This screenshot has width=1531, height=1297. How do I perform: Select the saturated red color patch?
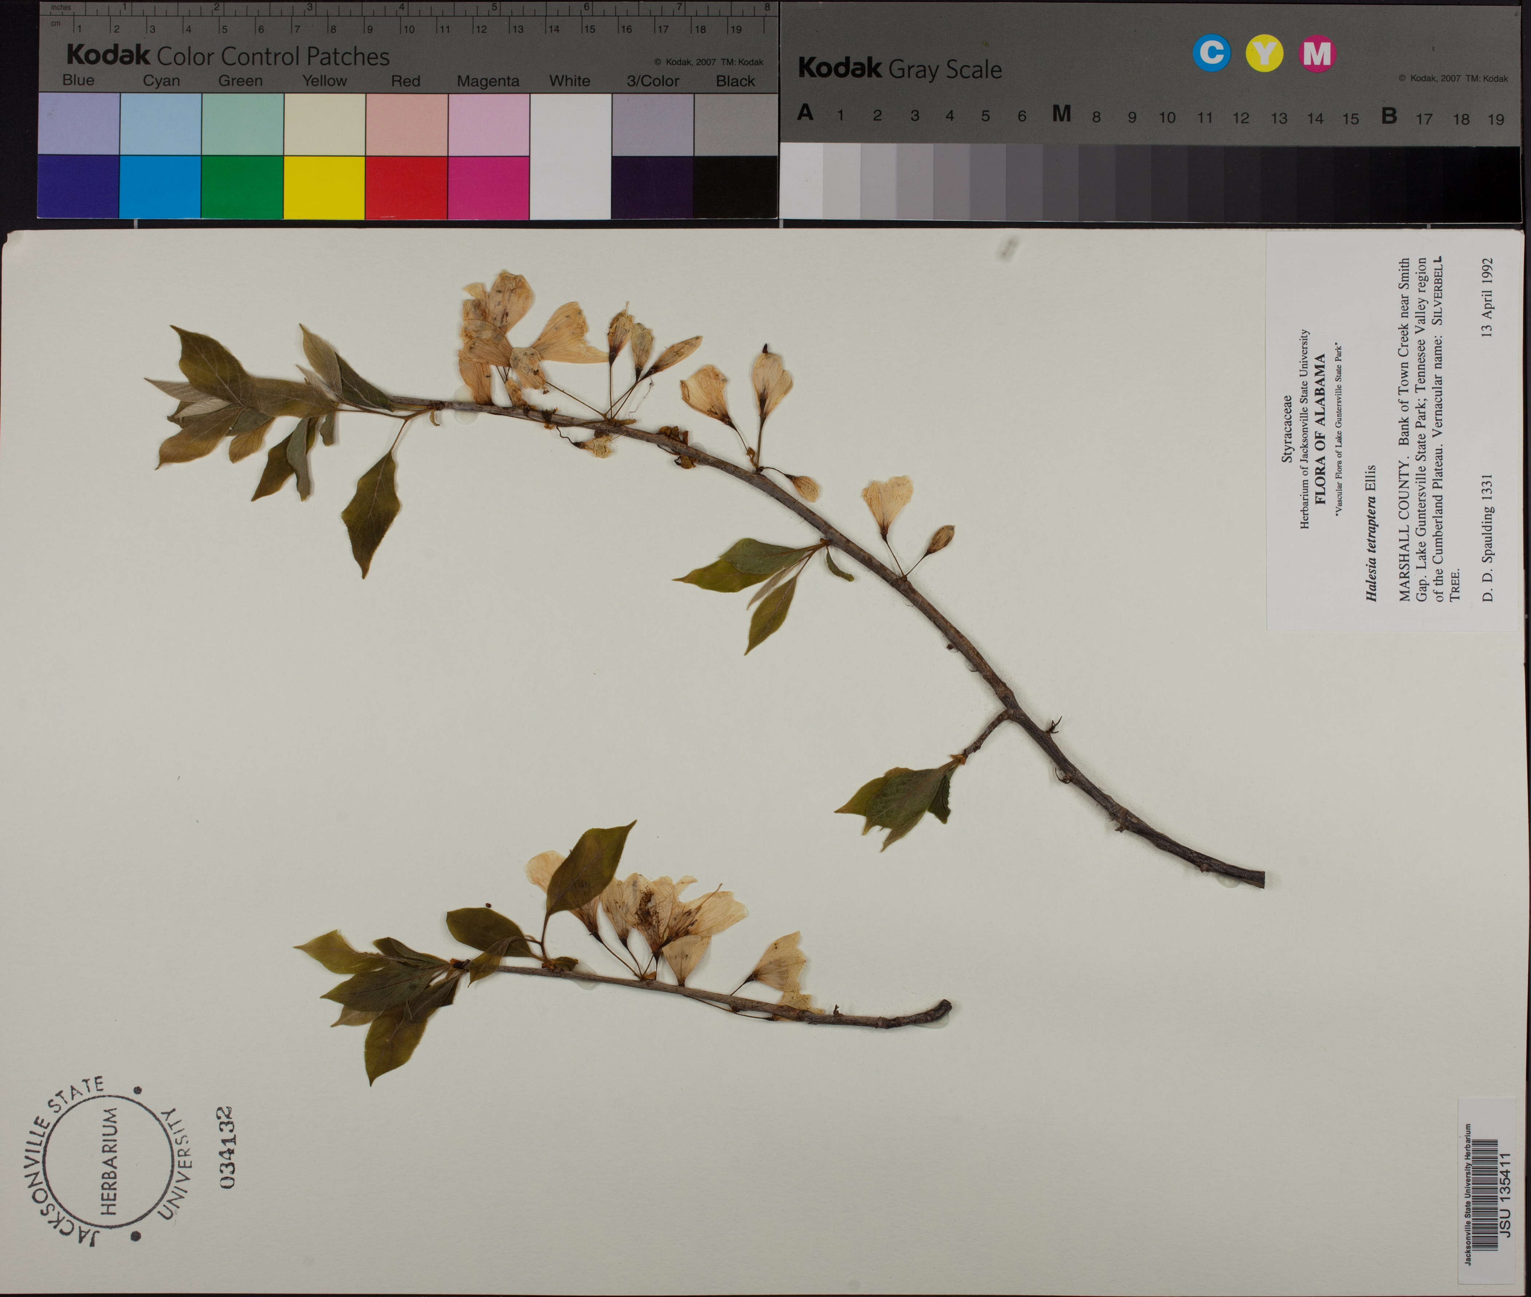[406, 187]
